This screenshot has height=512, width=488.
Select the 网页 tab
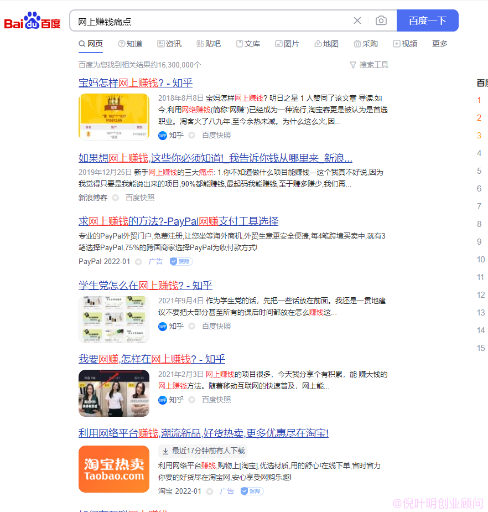pyautogui.click(x=91, y=44)
